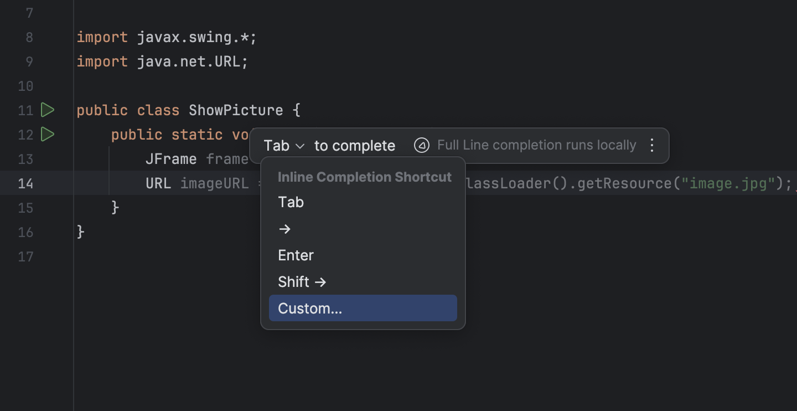
Task: Open the Tab shortcut dropdown chevron
Action: [299, 145]
